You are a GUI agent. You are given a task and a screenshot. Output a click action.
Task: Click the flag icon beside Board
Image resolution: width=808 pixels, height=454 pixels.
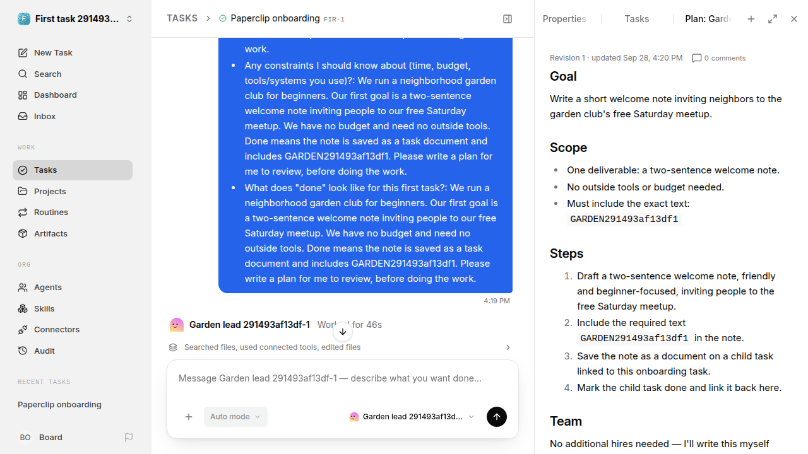(129, 438)
